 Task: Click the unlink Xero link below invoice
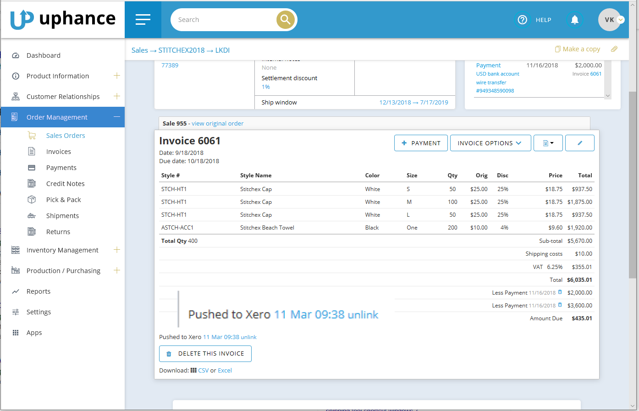[x=248, y=337]
